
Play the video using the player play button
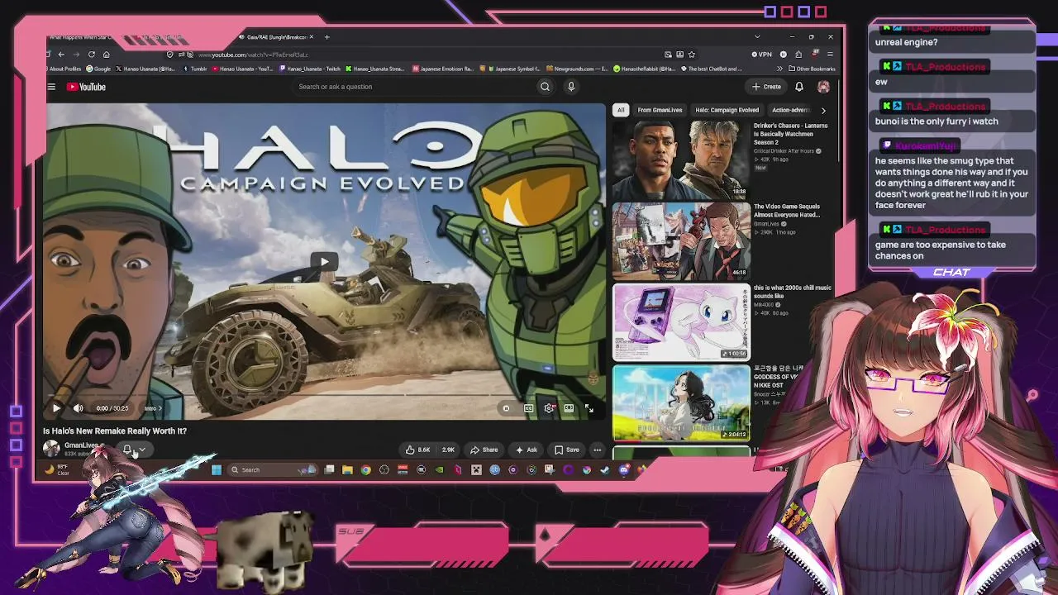click(56, 408)
